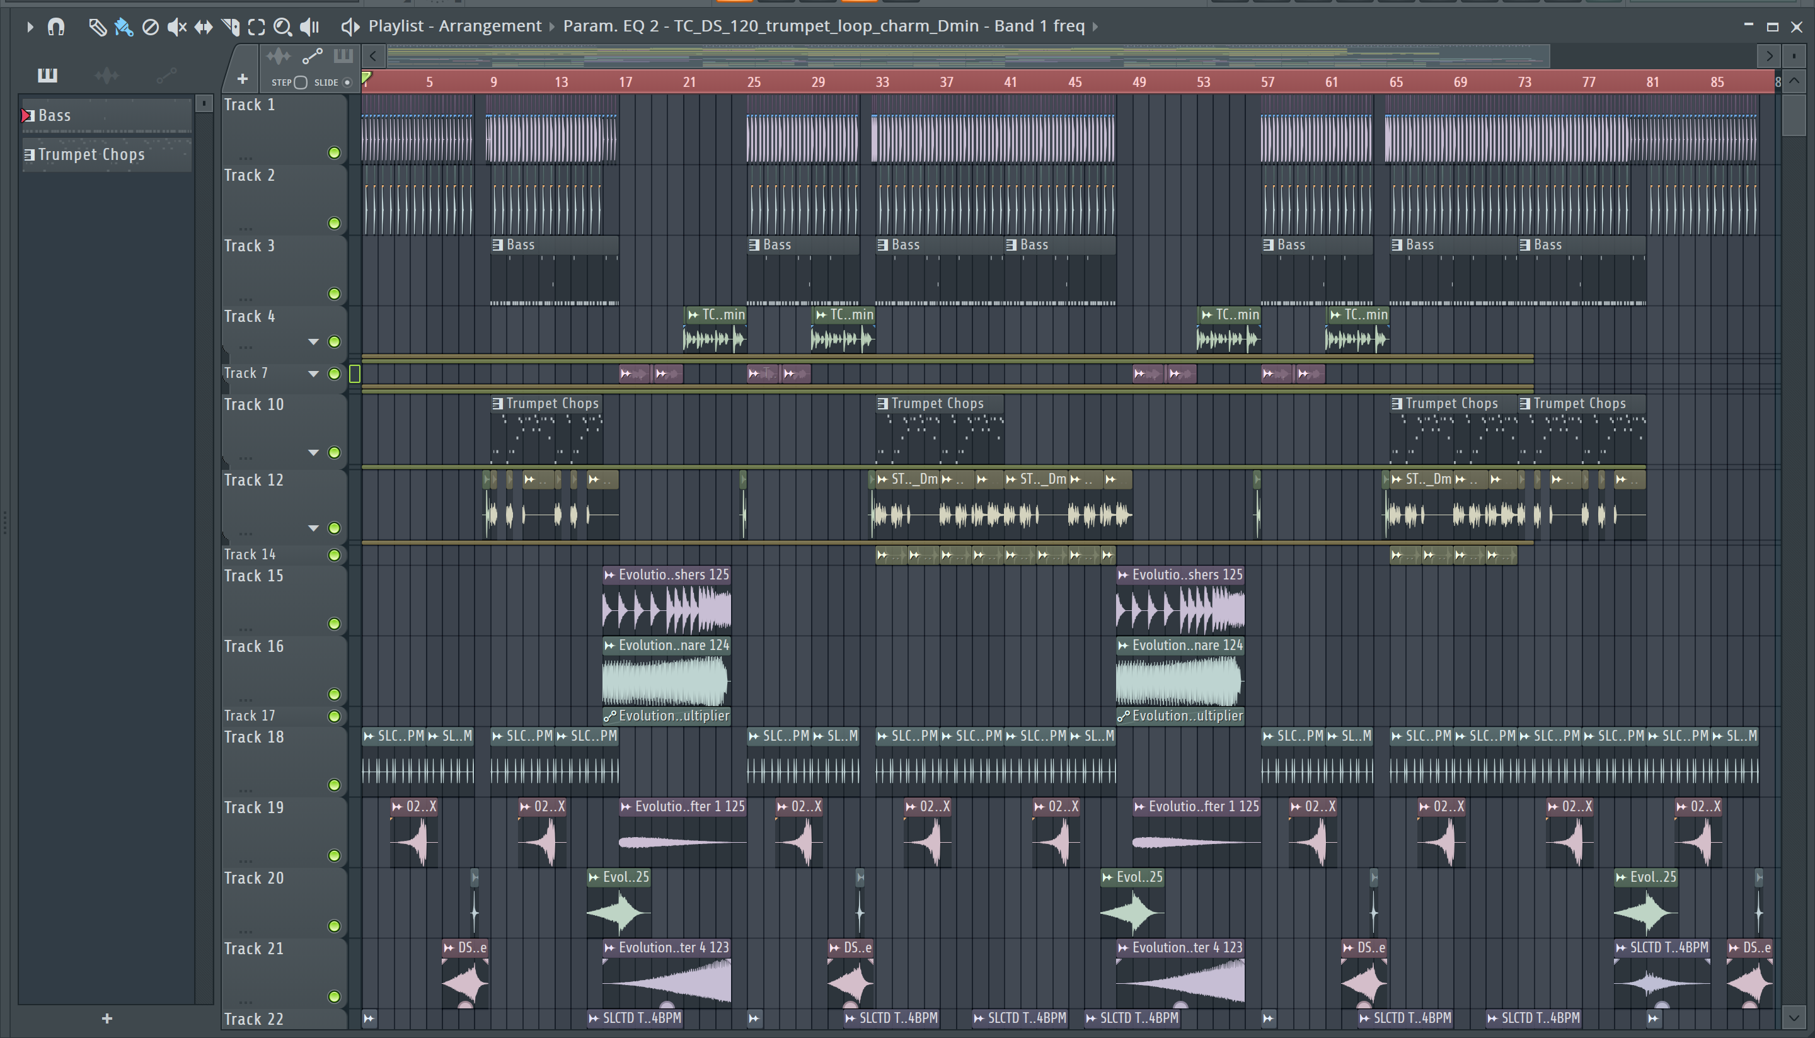Click vertical scrollbar up arrow

click(x=1794, y=81)
